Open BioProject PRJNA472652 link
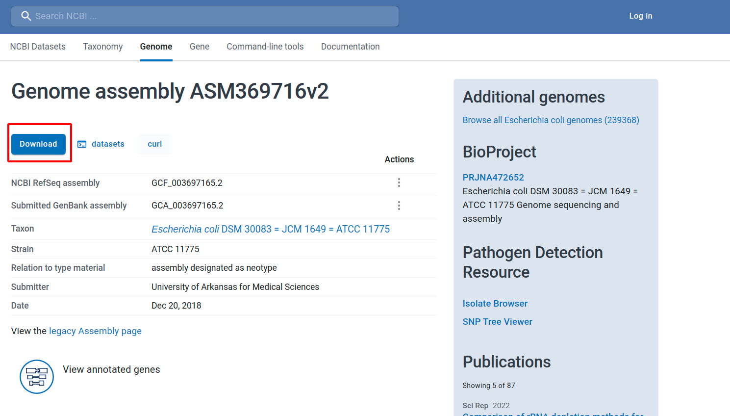The width and height of the screenshot is (730, 416). point(493,178)
